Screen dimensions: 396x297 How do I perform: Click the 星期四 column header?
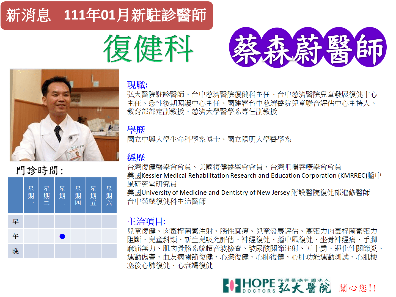(x=78, y=196)
